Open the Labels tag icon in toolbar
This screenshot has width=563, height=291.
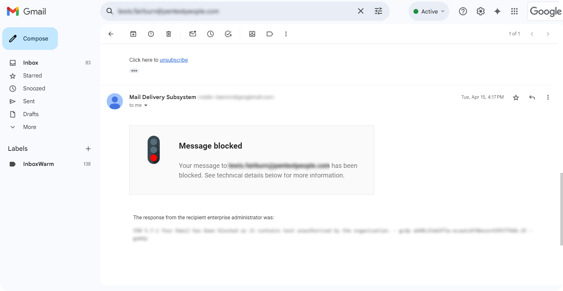point(270,34)
